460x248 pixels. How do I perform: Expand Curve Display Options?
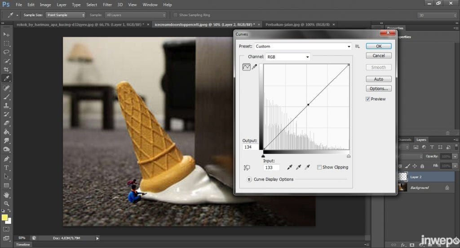pos(249,179)
